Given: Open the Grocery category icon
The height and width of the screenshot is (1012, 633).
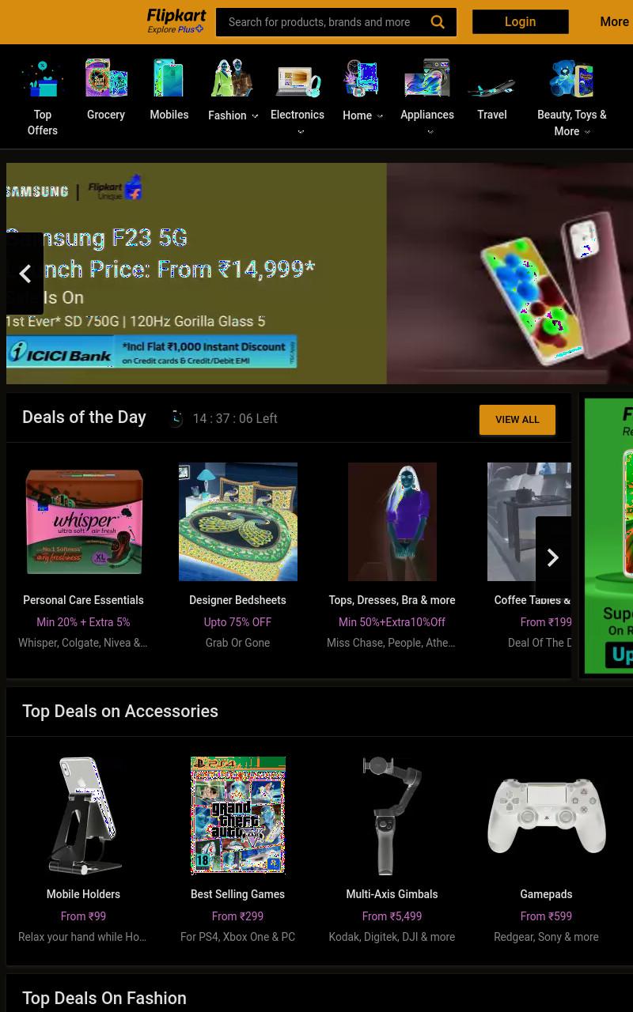Looking at the screenshot, I should click(106, 78).
